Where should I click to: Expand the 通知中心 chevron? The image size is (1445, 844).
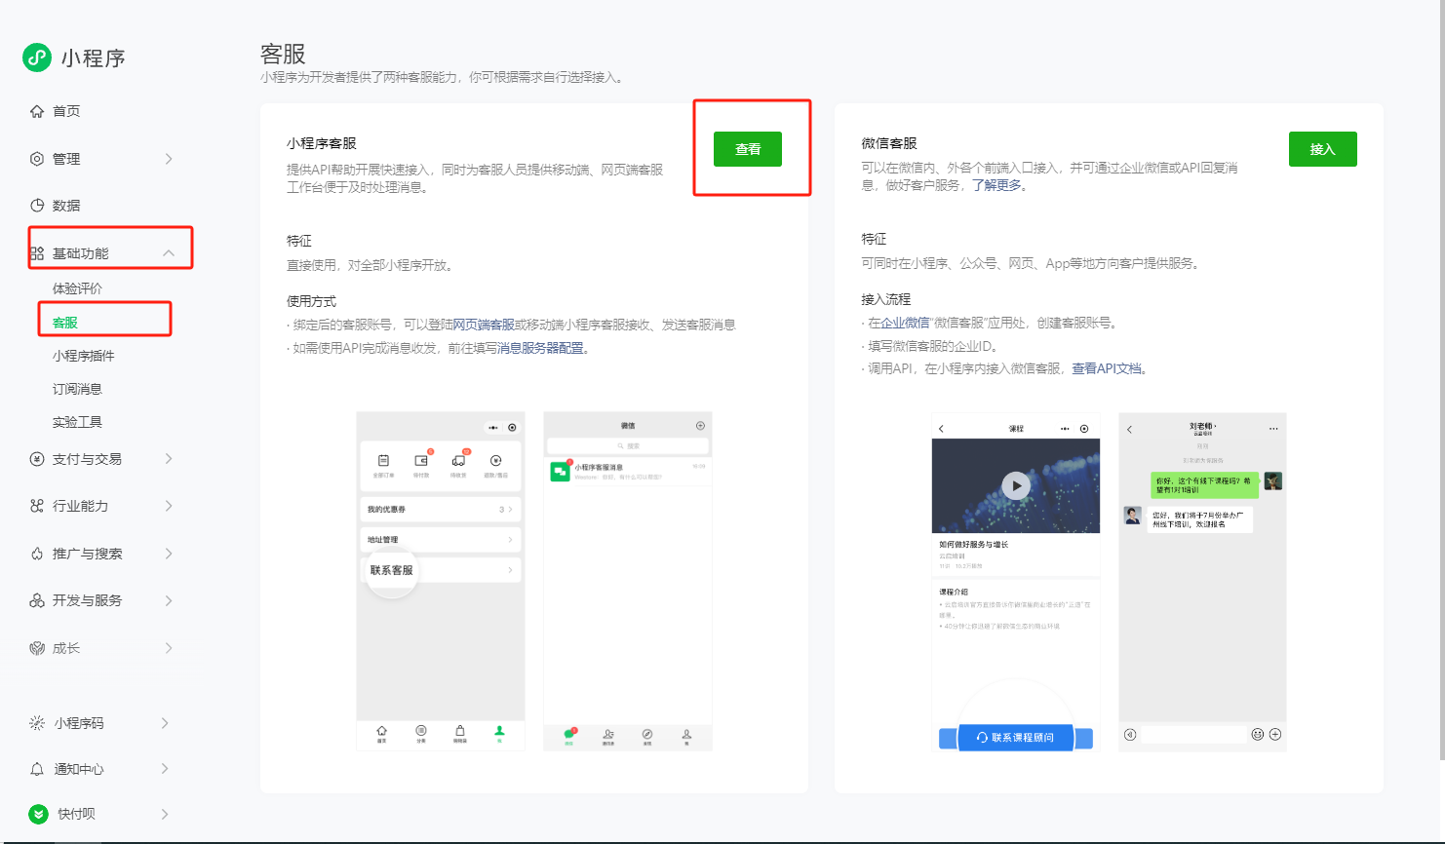point(165,769)
